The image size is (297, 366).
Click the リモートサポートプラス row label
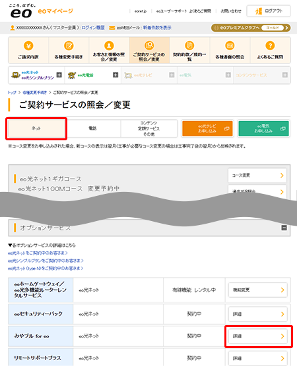[x=38, y=358]
